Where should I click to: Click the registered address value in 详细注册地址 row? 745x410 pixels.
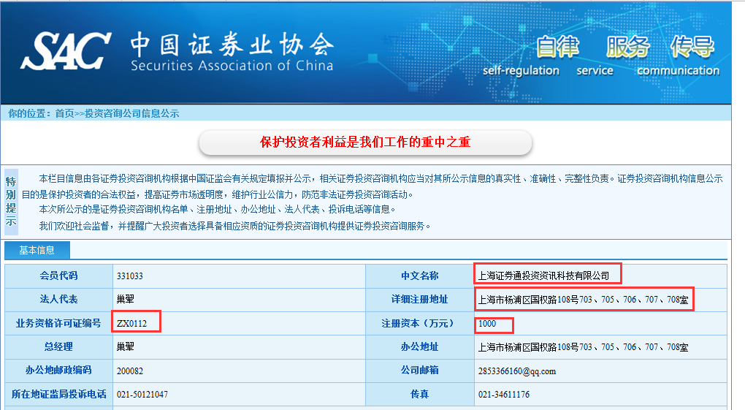coord(583,300)
